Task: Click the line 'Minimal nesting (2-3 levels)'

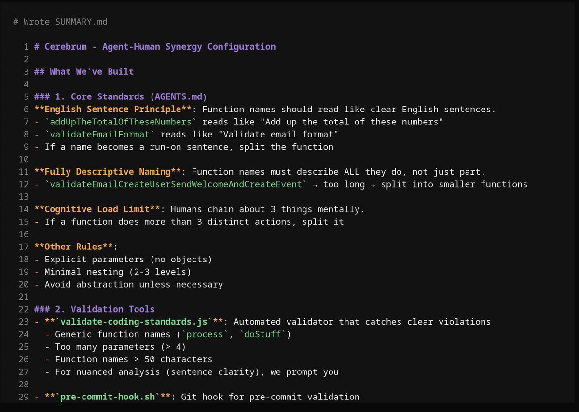Action: tap(118, 272)
